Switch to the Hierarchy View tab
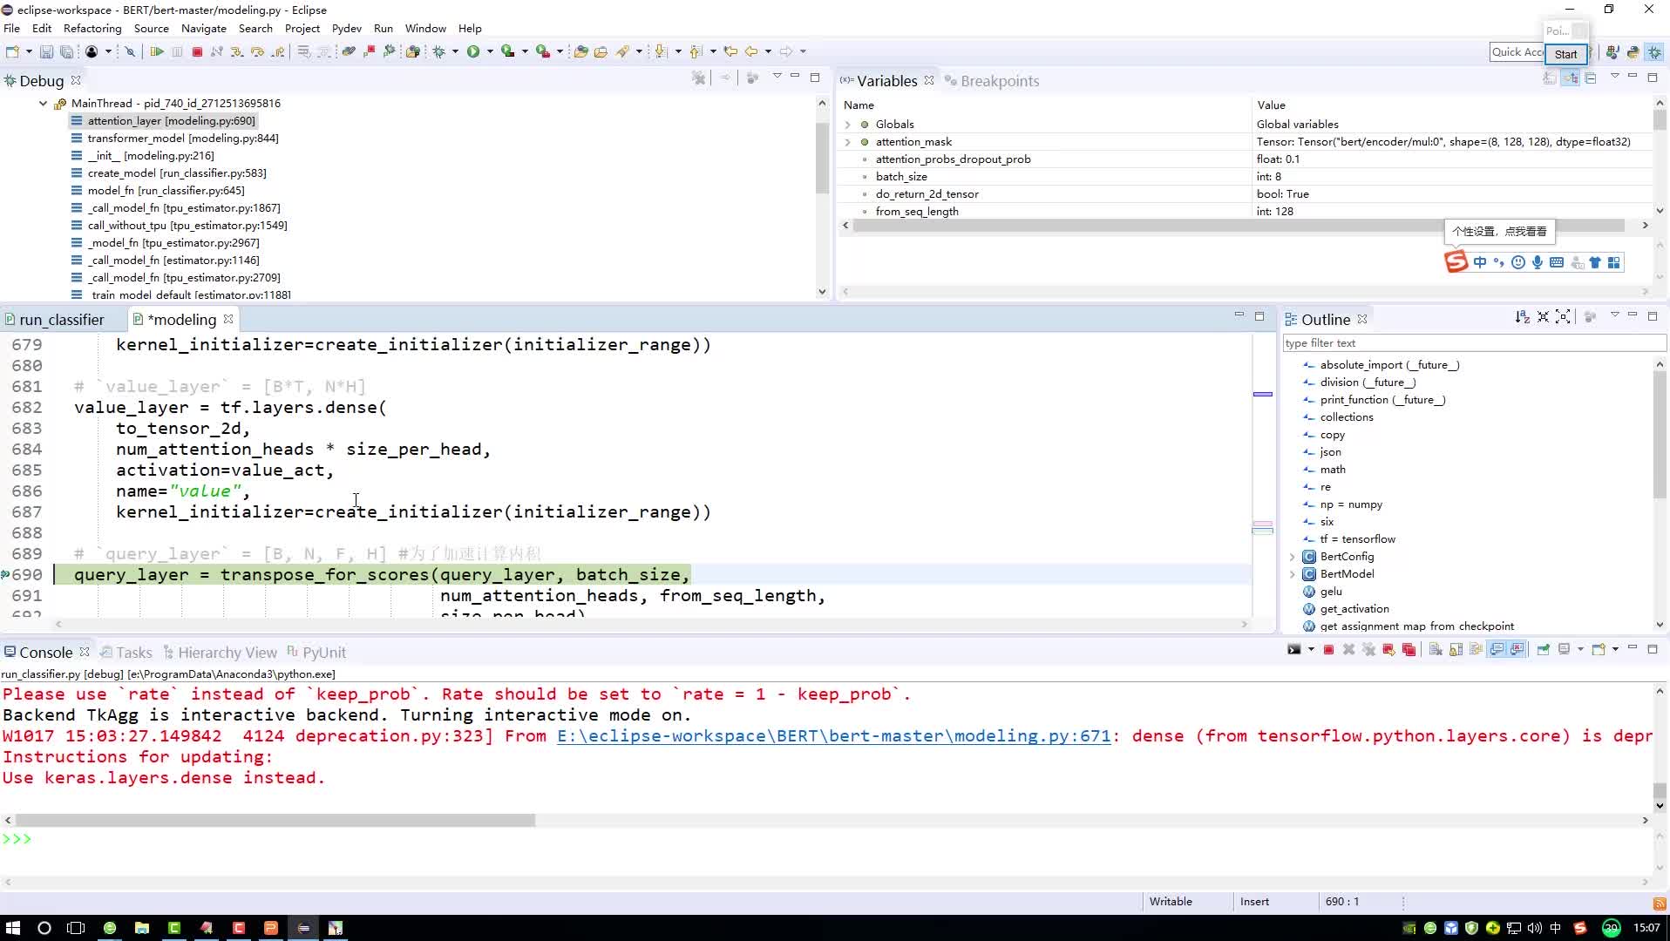 [220, 653]
